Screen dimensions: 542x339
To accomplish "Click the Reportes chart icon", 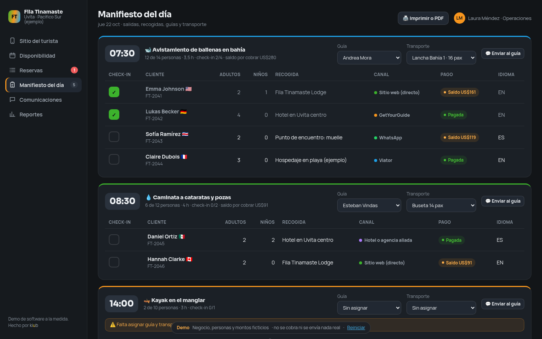I will pyautogui.click(x=12, y=114).
